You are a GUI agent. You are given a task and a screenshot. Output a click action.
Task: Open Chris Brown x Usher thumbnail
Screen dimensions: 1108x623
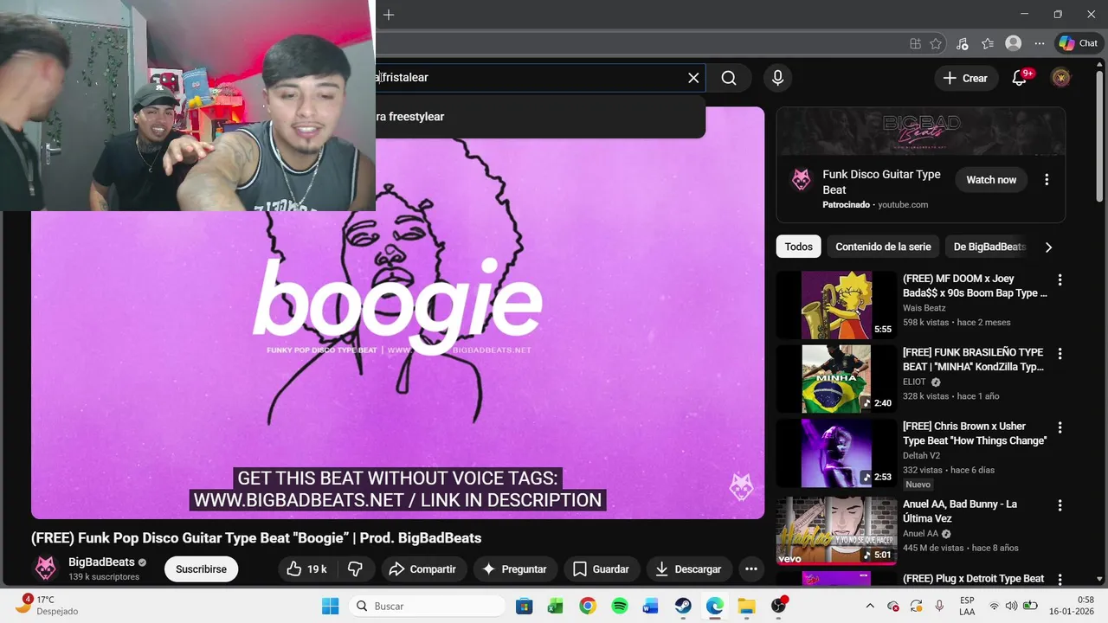click(x=836, y=453)
